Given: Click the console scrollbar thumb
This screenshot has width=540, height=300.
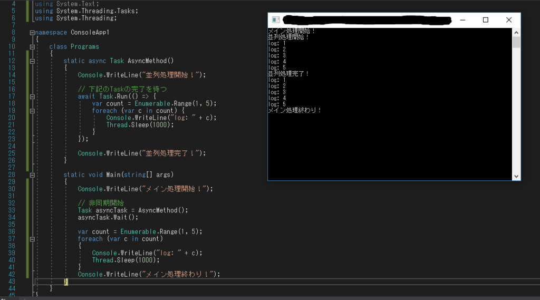Looking at the screenshot, I should tap(516, 42).
